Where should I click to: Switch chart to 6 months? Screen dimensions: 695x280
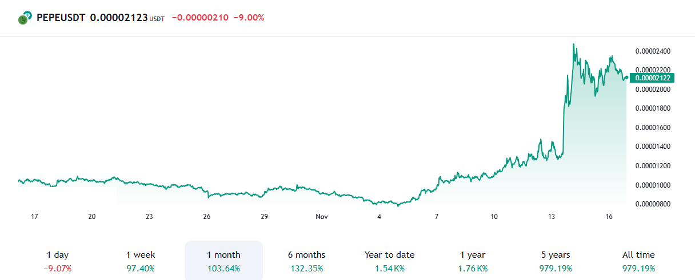click(306, 261)
